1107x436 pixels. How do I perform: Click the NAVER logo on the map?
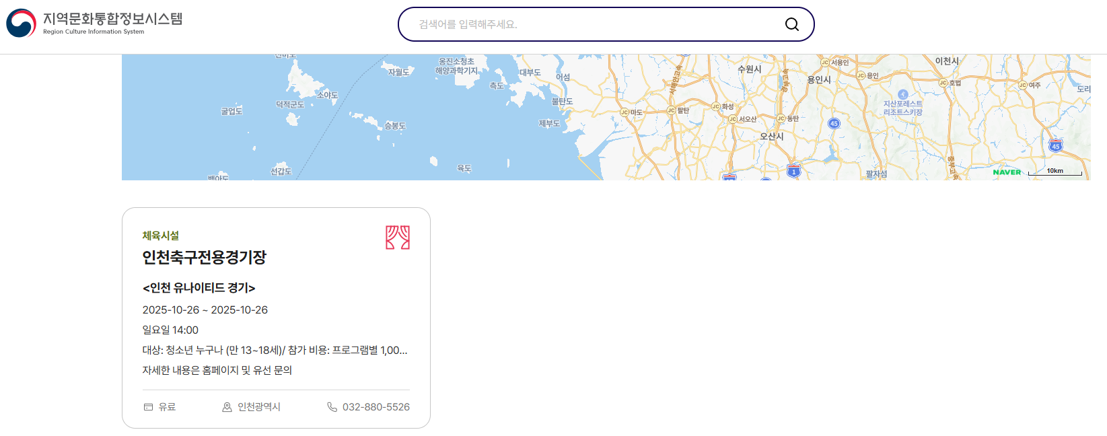(1007, 172)
